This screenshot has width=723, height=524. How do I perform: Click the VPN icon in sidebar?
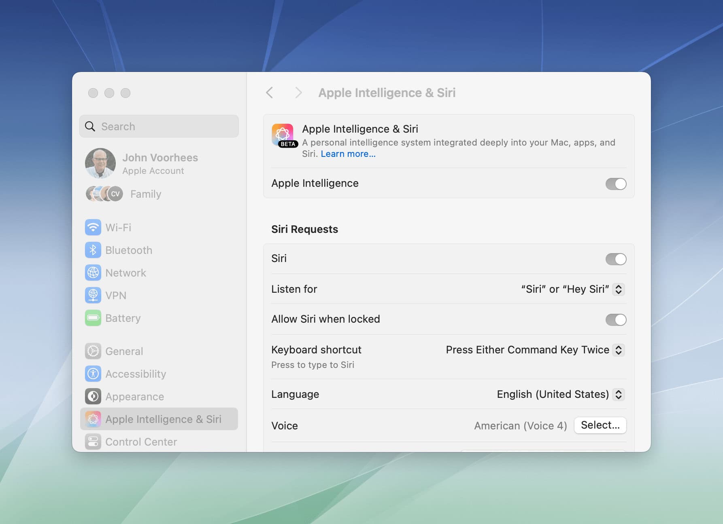[93, 295]
